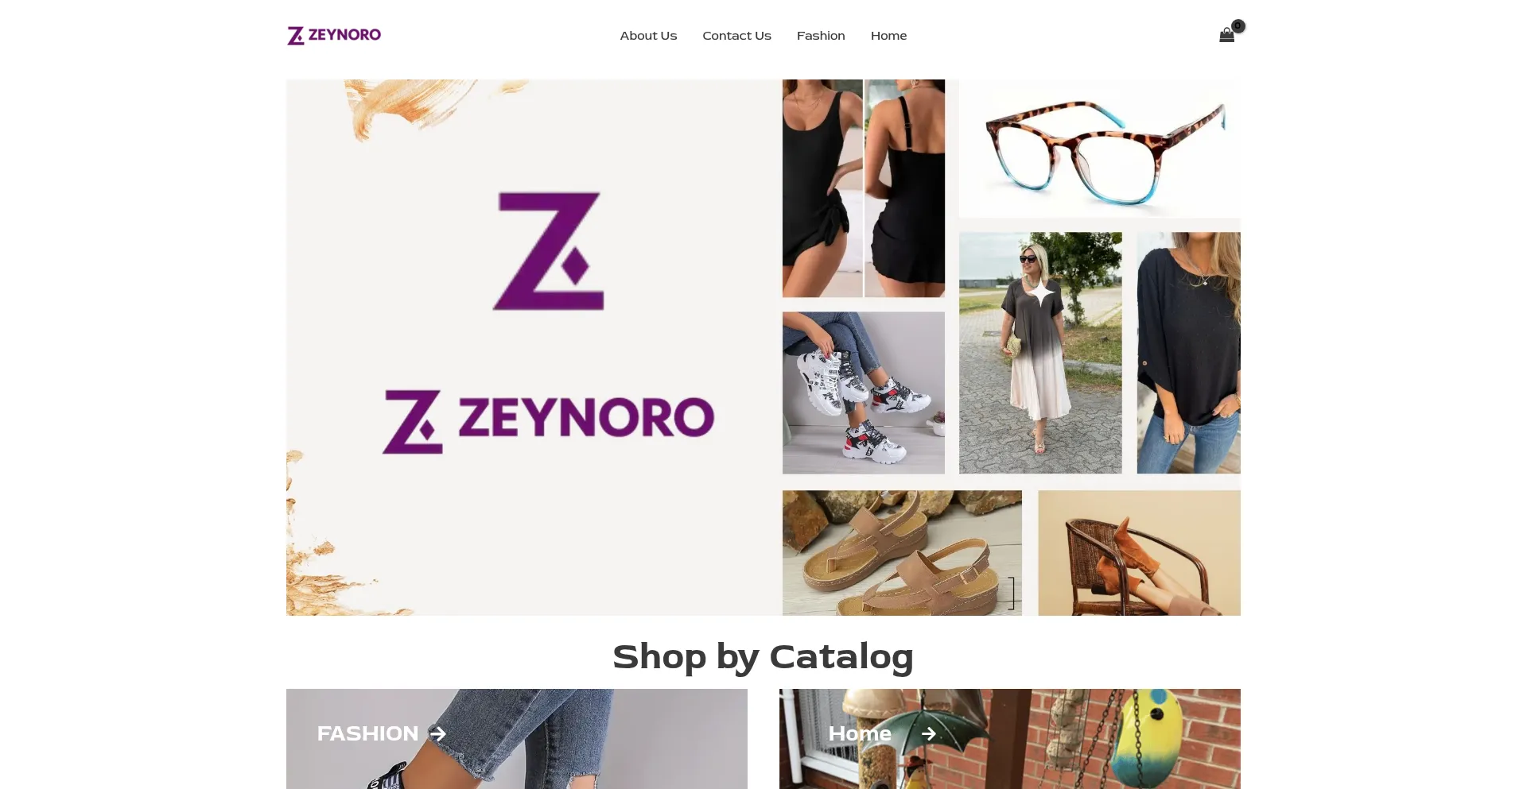Click the ombre gray dress photo
The width and height of the screenshot is (1527, 789).
(1040, 353)
